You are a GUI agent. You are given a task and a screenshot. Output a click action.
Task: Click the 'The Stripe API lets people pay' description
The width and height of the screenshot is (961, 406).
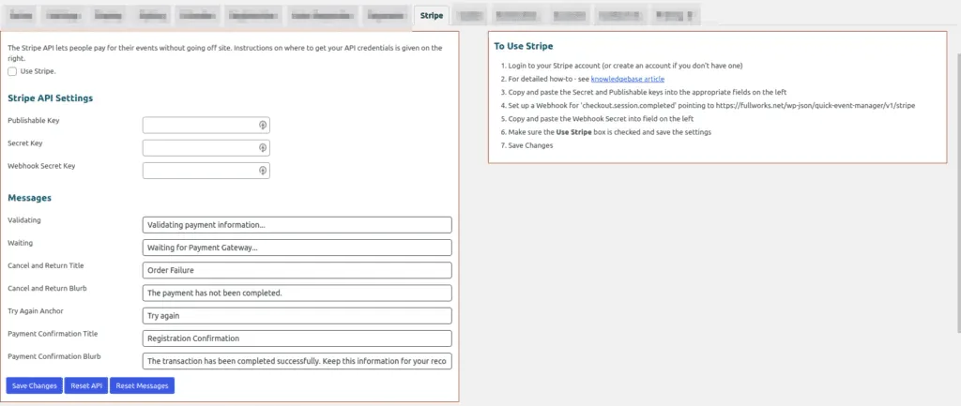[x=225, y=53]
